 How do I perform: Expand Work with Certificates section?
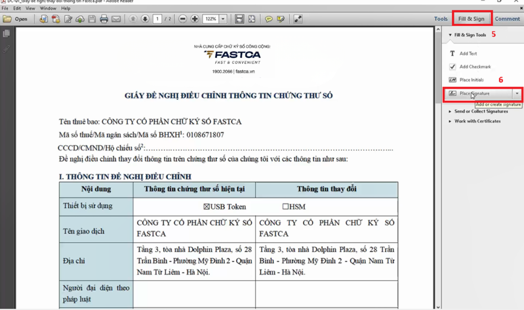[x=477, y=121]
